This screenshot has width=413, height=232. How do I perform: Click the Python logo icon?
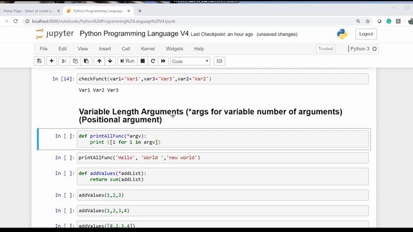[x=342, y=34]
